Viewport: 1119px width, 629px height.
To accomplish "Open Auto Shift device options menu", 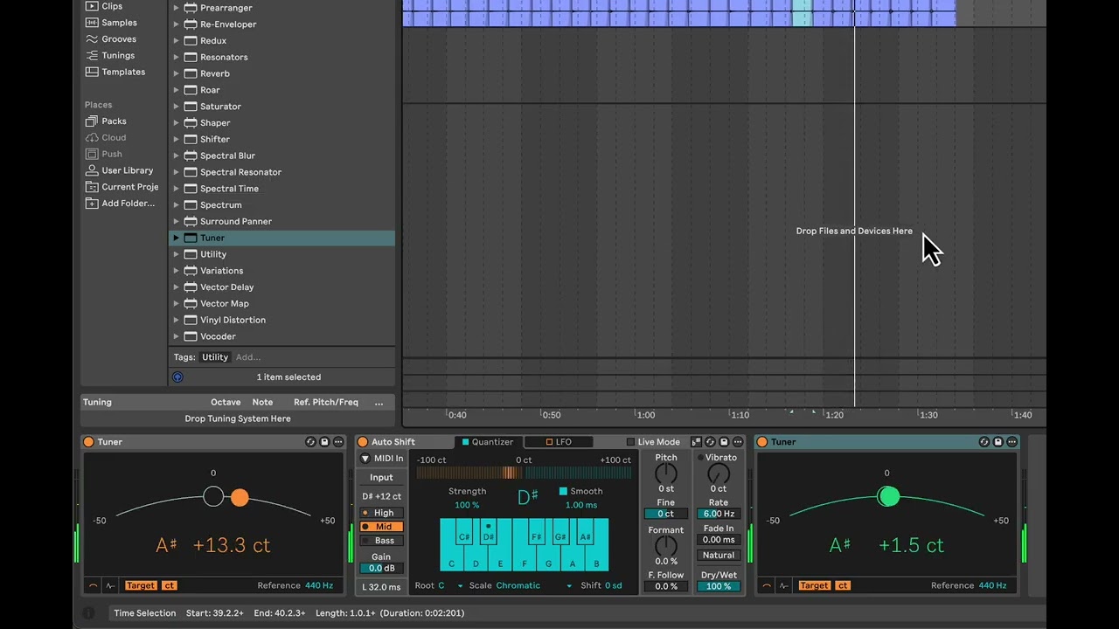I will [738, 442].
